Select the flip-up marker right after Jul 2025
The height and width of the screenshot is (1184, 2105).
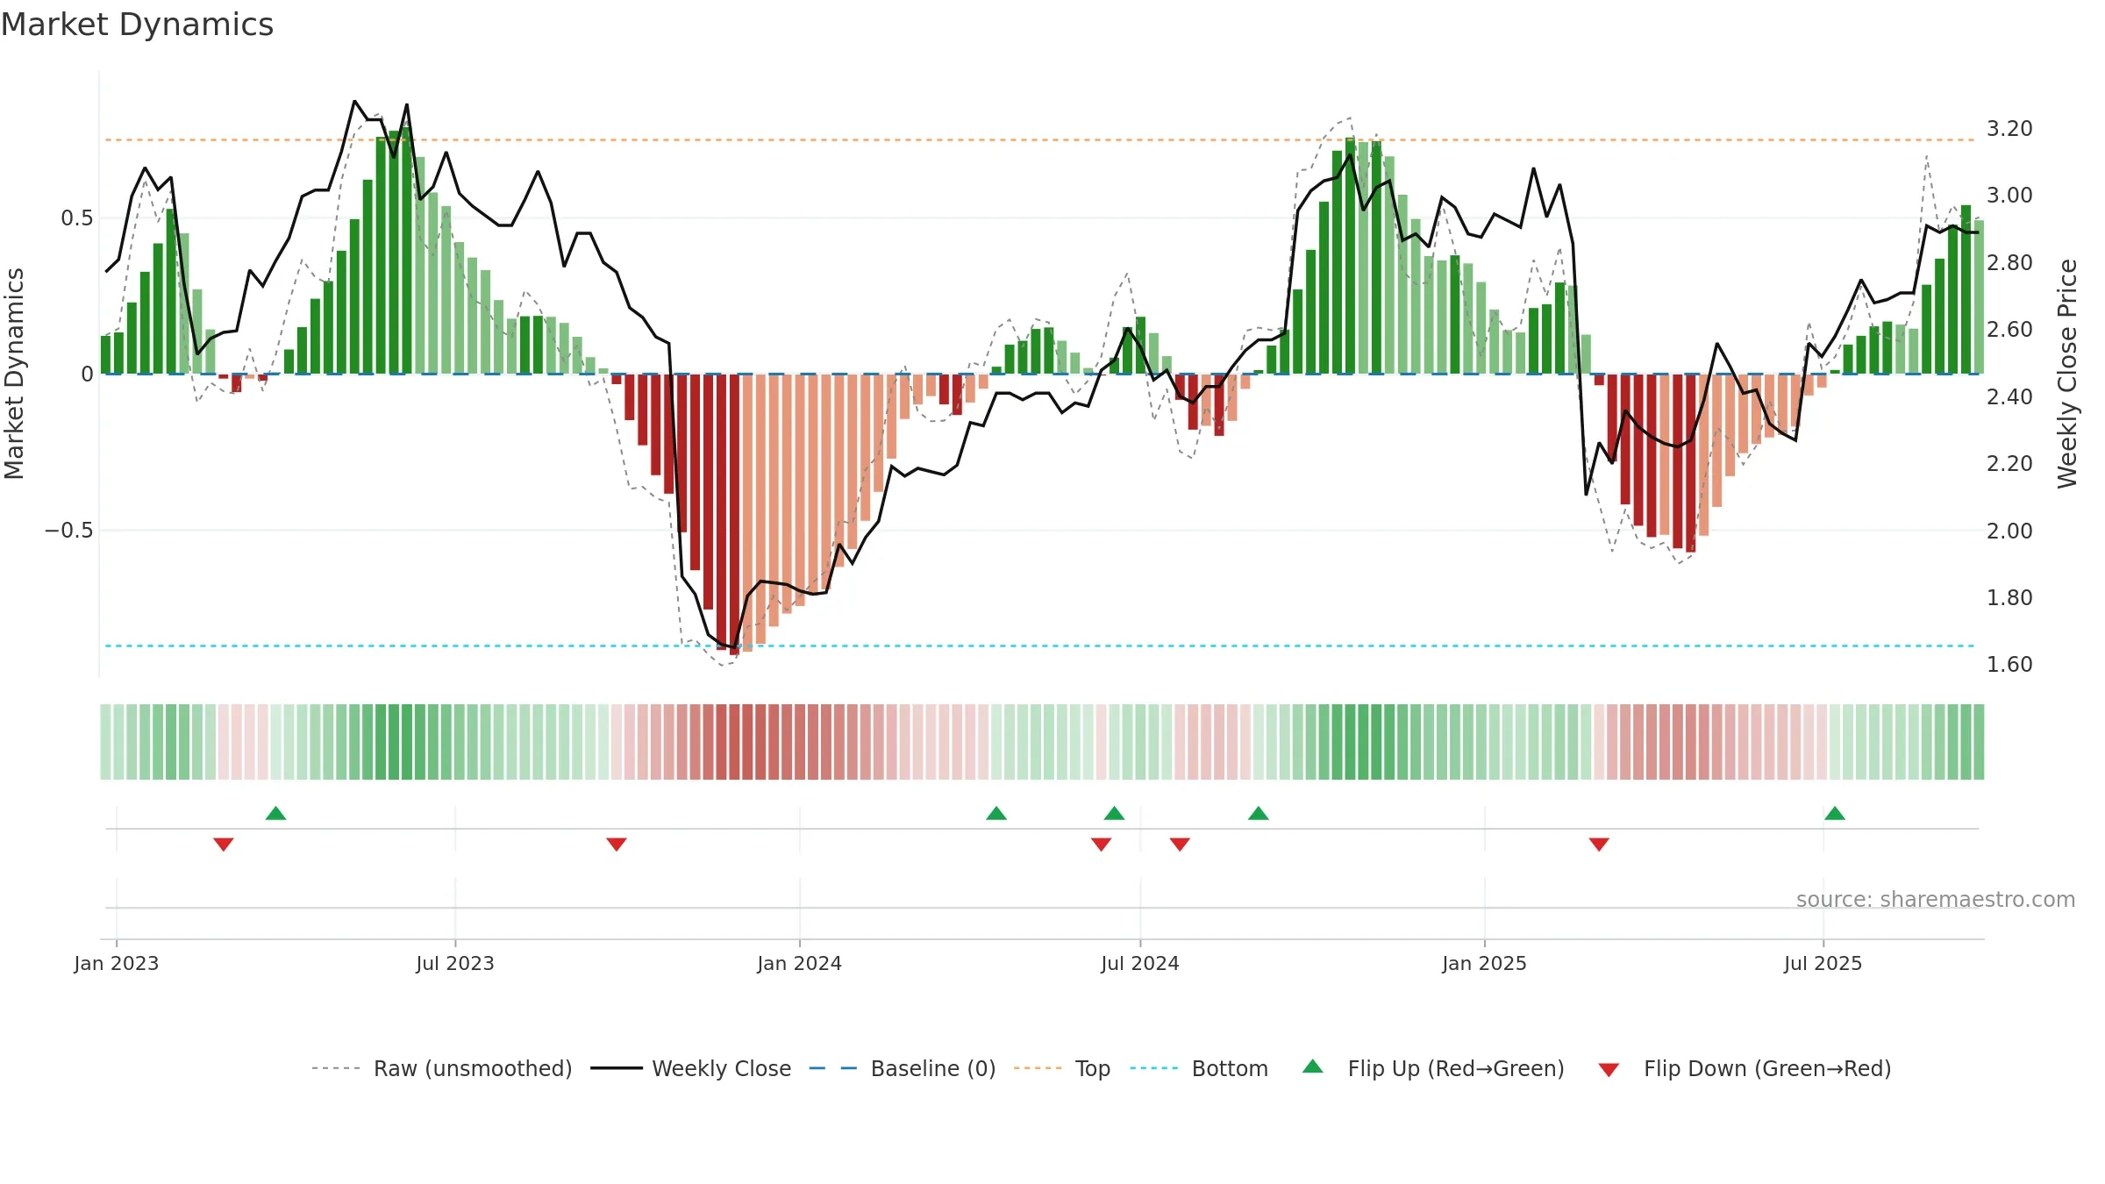[1835, 813]
